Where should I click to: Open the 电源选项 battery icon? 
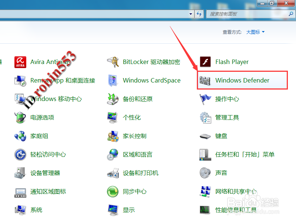(20, 117)
